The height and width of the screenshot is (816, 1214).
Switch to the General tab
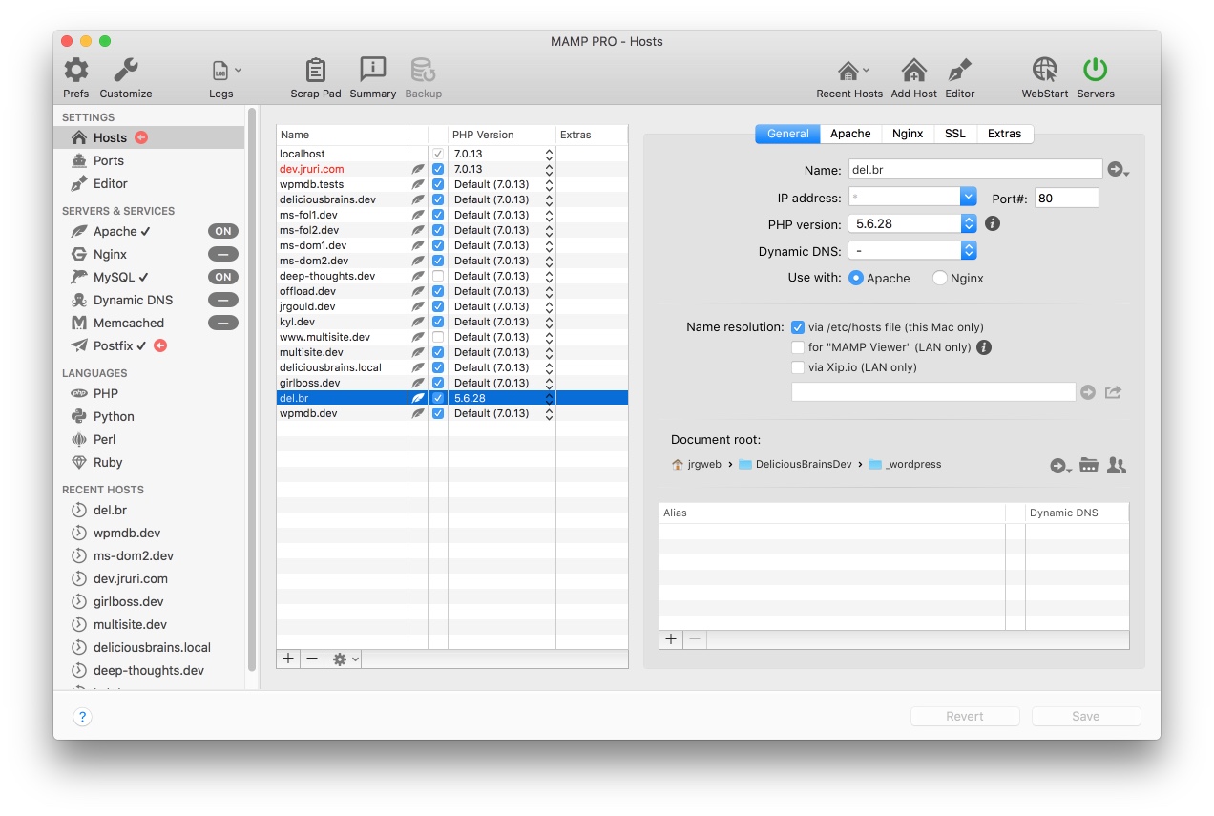tap(788, 134)
